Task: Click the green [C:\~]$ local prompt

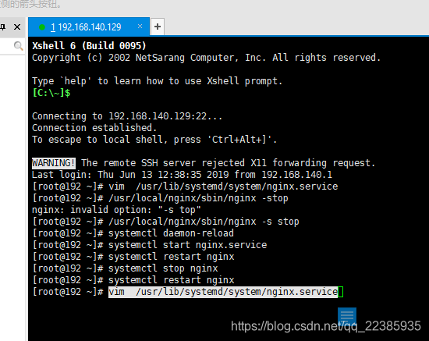Action: pos(51,93)
